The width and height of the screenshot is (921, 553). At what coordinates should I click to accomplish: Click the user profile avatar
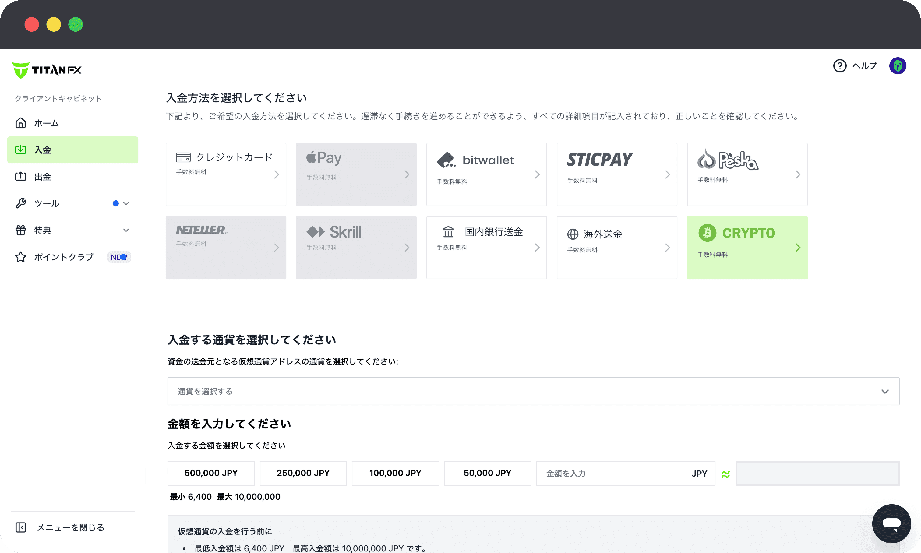click(x=897, y=66)
